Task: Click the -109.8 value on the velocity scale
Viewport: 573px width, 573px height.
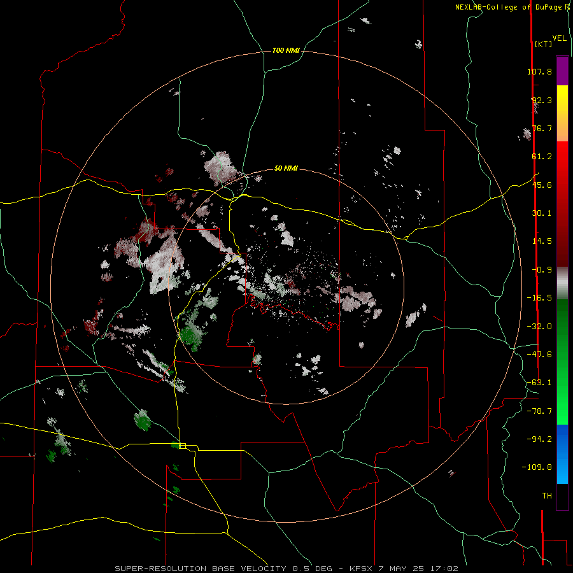Action: pyautogui.click(x=537, y=467)
